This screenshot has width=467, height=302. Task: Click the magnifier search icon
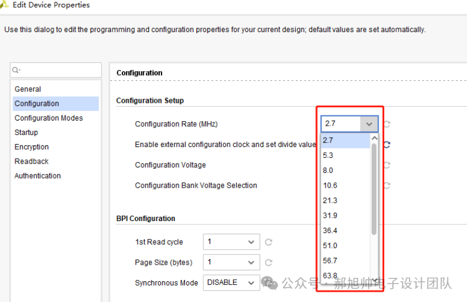click(x=16, y=70)
